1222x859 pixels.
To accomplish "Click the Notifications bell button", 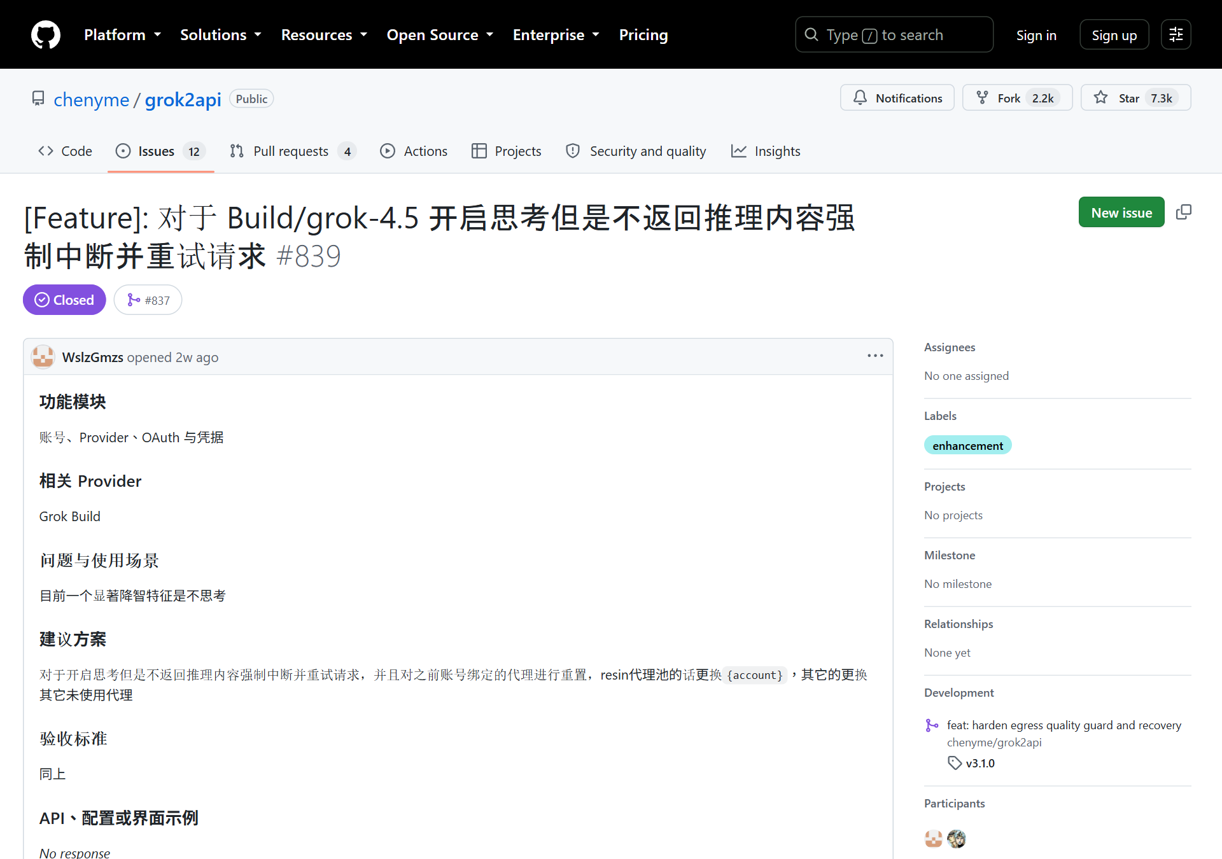I will [x=897, y=97].
